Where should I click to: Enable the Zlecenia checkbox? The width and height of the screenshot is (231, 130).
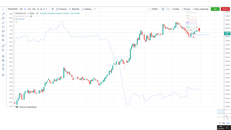coord(182,9)
